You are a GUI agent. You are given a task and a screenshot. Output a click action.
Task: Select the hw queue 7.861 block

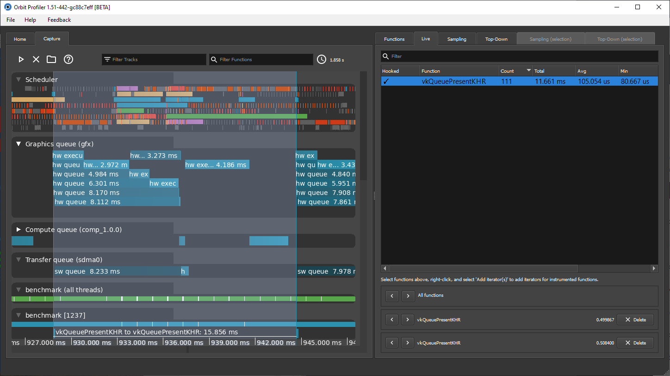click(326, 202)
